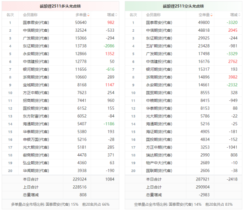
Task: Click short volume value 49800
Action: point(204,22)
